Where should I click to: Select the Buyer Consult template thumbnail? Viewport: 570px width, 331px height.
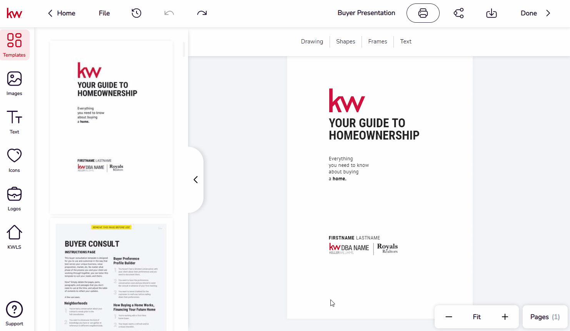coord(111,275)
